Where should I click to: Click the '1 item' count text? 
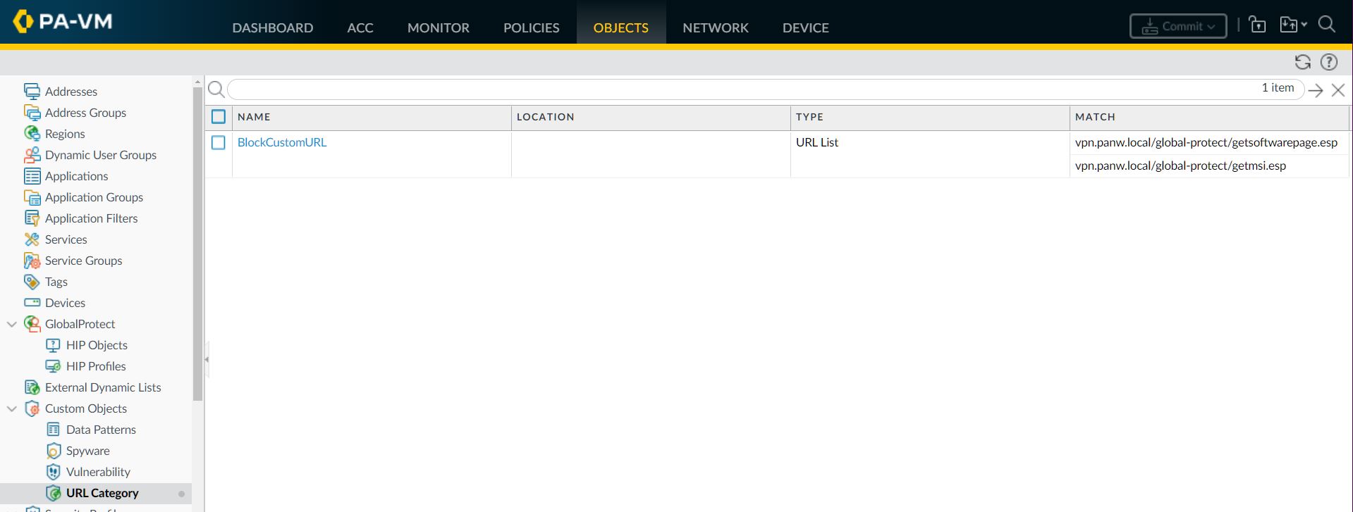click(1278, 88)
